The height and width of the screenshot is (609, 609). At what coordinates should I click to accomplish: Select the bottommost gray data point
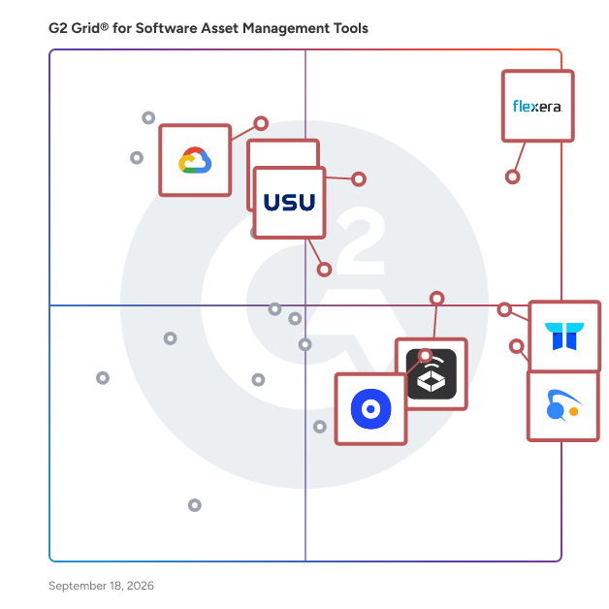click(x=195, y=505)
